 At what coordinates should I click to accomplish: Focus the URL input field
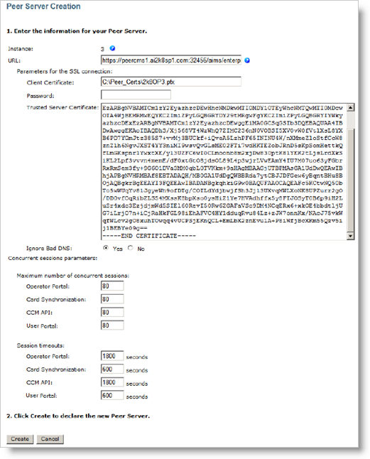click(171, 60)
